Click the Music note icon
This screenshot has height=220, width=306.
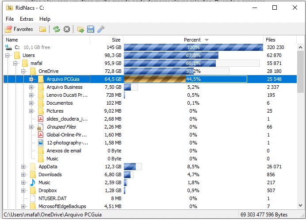pyautogui.click(x=33, y=182)
